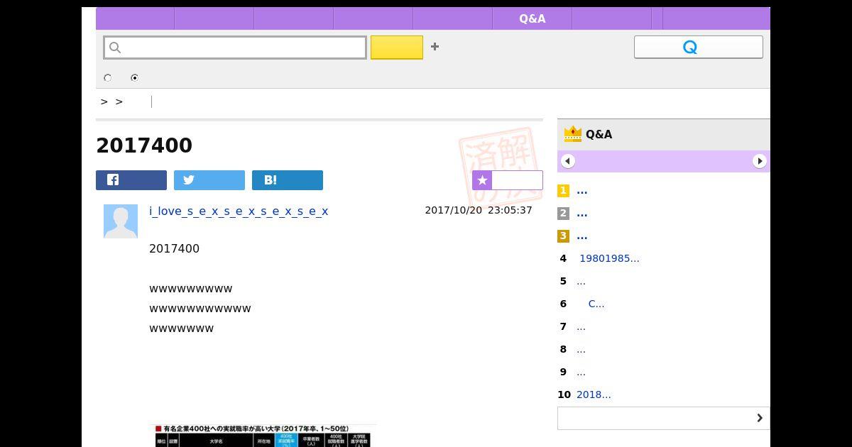Expand the 'more' box with chevron below ranking
Image resolution: width=852 pixels, height=447 pixels.
pos(664,418)
